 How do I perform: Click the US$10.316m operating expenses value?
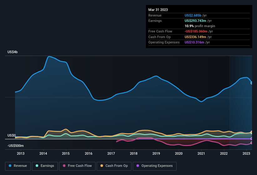194,42
